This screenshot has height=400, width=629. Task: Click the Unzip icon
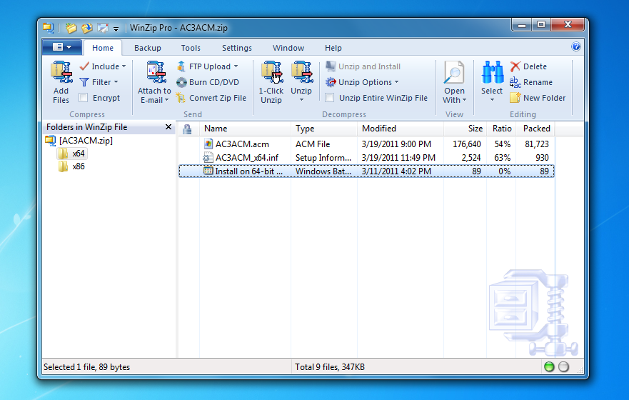tap(302, 72)
